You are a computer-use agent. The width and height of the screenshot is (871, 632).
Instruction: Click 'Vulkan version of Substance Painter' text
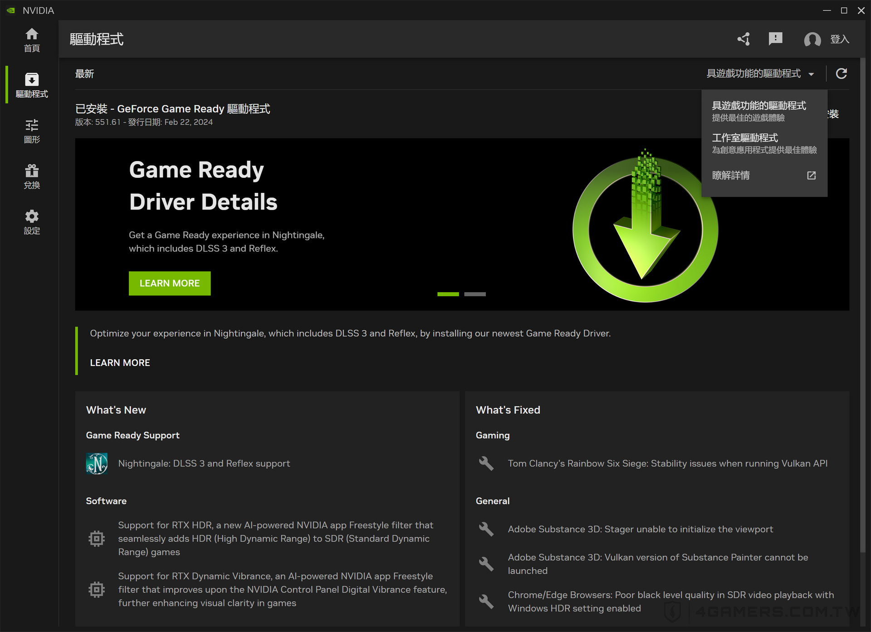(x=658, y=564)
